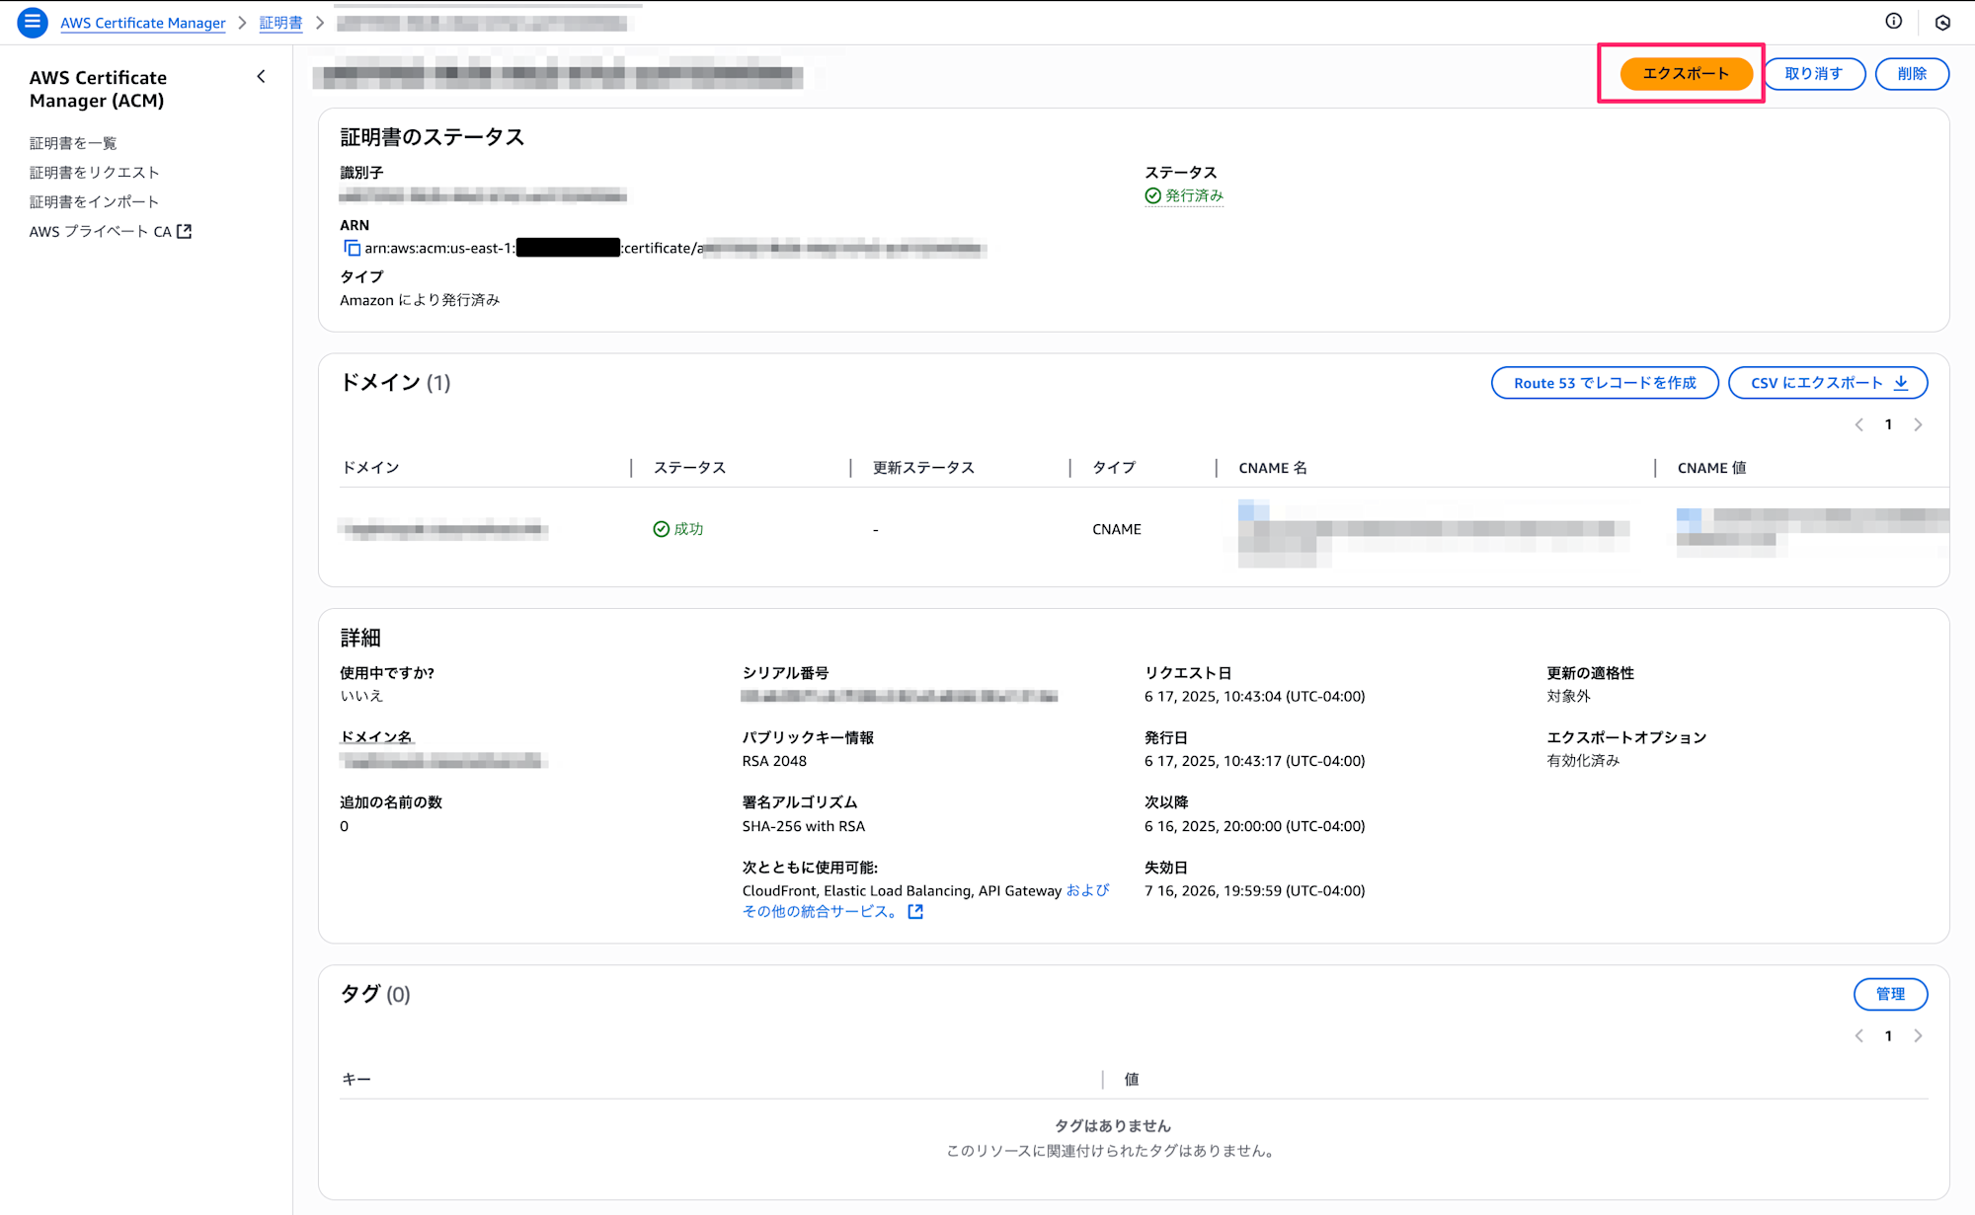Click the CNAME type cell in domain row

(1117, 529)
